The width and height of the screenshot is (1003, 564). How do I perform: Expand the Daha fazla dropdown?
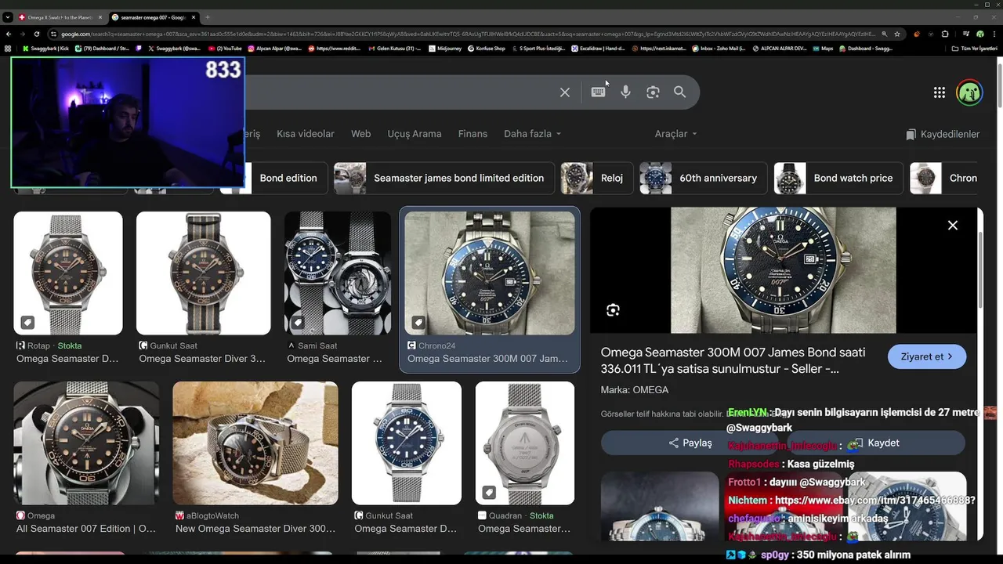click(532, 134)
